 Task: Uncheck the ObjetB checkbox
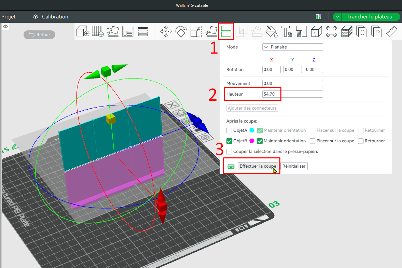(x=229, y=141)
